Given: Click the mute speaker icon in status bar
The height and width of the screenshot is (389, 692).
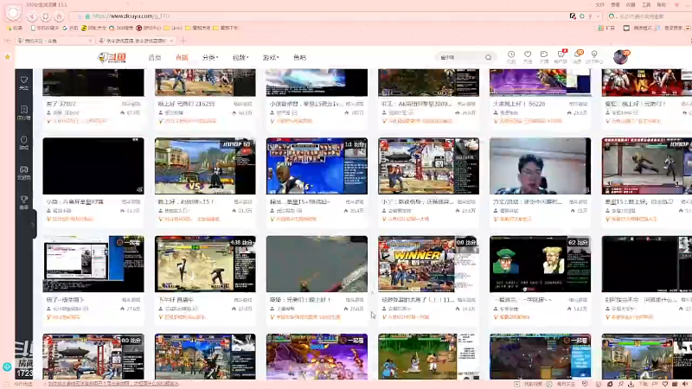Looking at the screenshot, I should point(685,384).
